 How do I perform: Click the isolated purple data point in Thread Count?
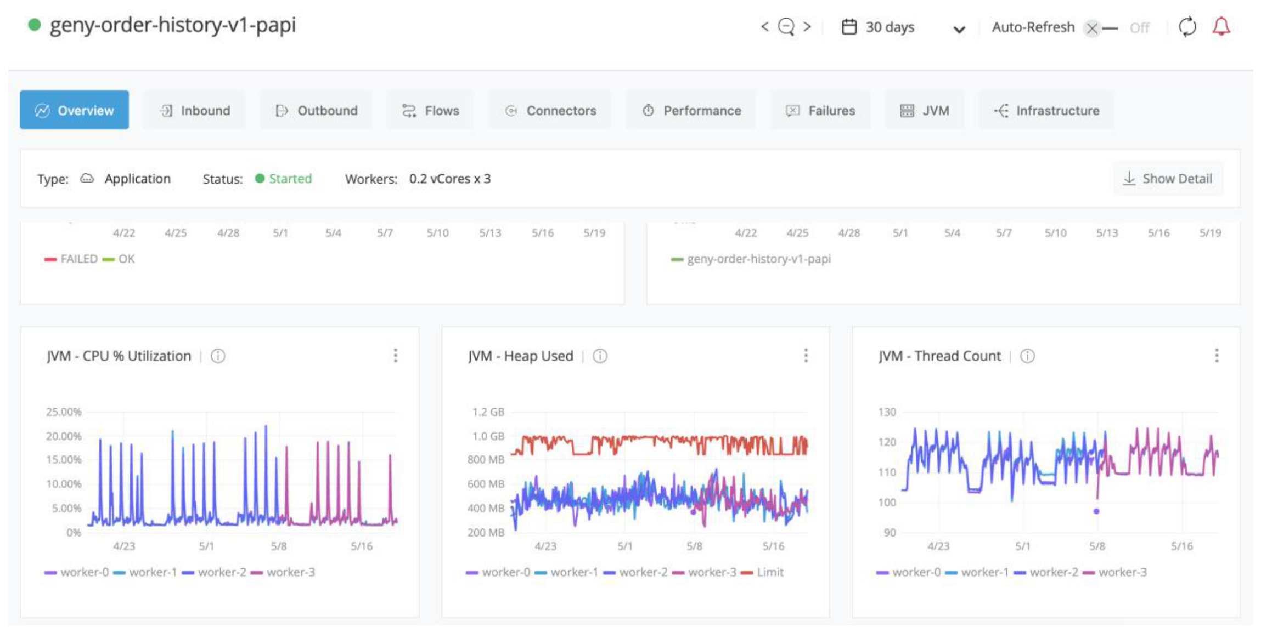pyautogui.click(x=1096, y=511)
